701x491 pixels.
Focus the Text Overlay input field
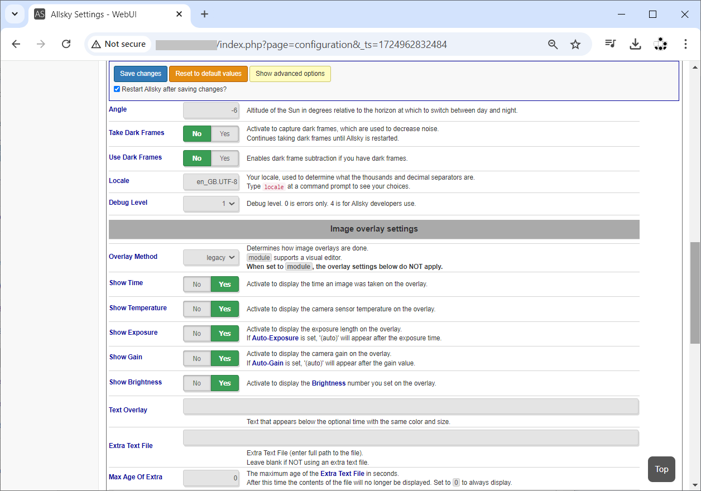(411, 407)
